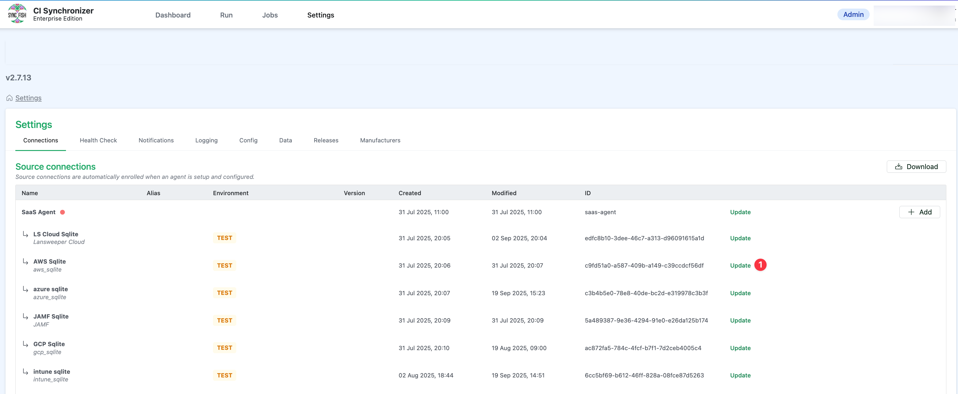Viewport: 958px width, 394px height.
Task: Open the Logging tab
Action: (207, 140)
